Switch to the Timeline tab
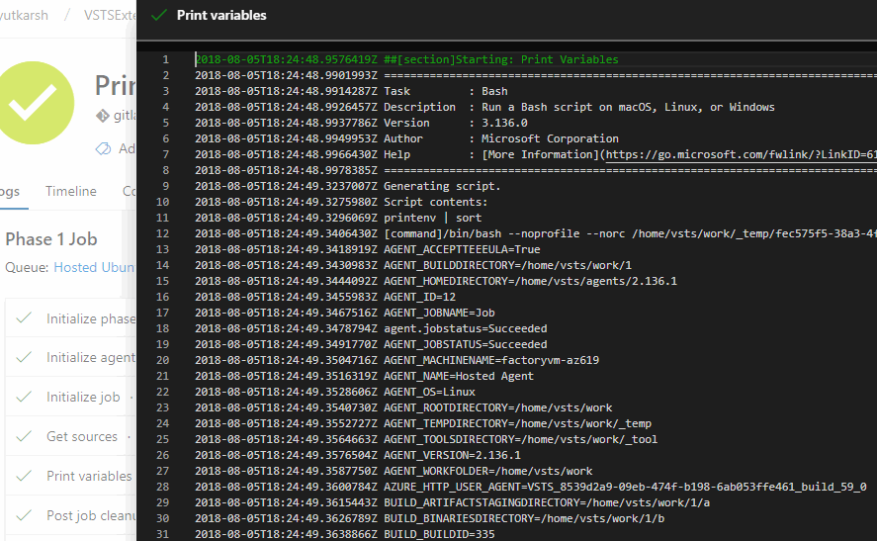The height and width of the screenshot is (541, 877). pos(71,191)
